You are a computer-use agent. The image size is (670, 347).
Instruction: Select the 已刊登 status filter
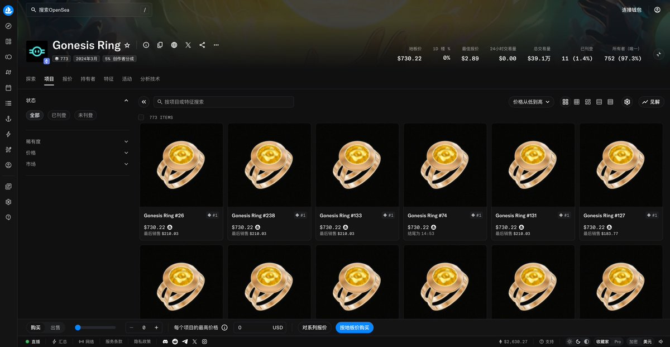(x=59, y=115)
